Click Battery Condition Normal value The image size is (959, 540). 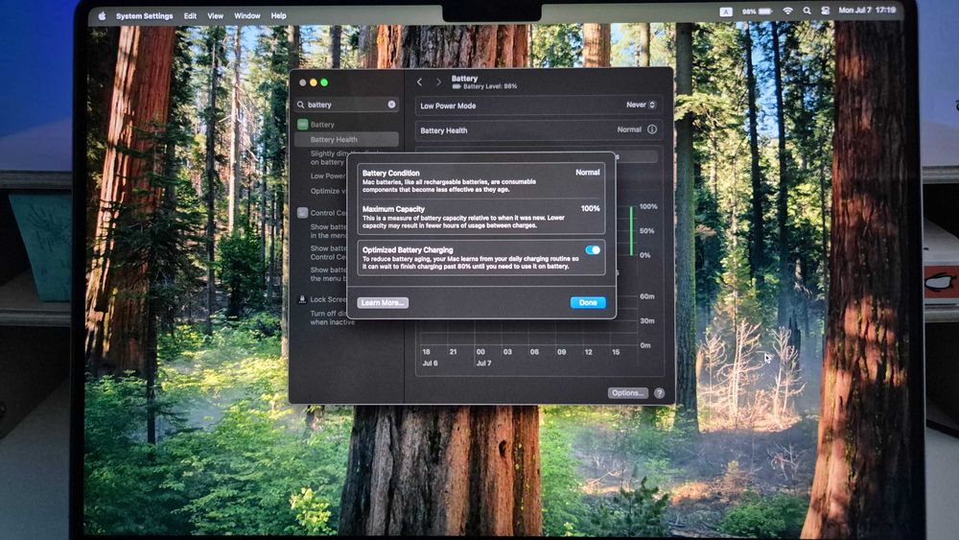[x=587, y=173]
